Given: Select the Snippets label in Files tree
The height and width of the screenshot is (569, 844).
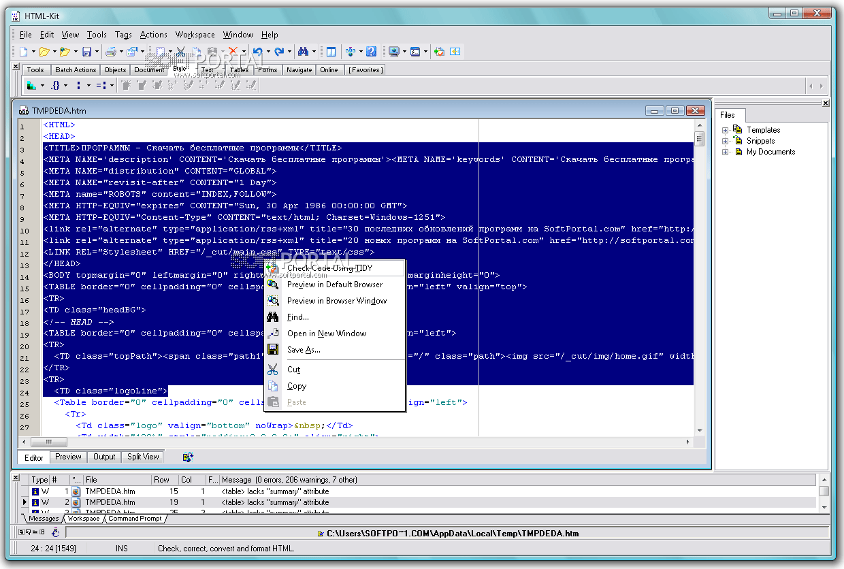Looking at the screenshot, I should click(x=760, y=141).
